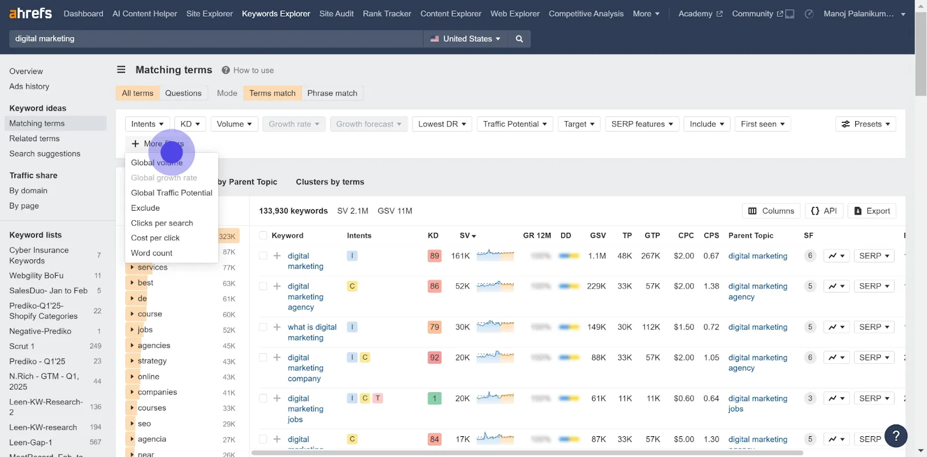Viewport: 927px width, 457px height.
Task: Click Informational intent badge for 'digital marketing'
Action: [352, 255]
